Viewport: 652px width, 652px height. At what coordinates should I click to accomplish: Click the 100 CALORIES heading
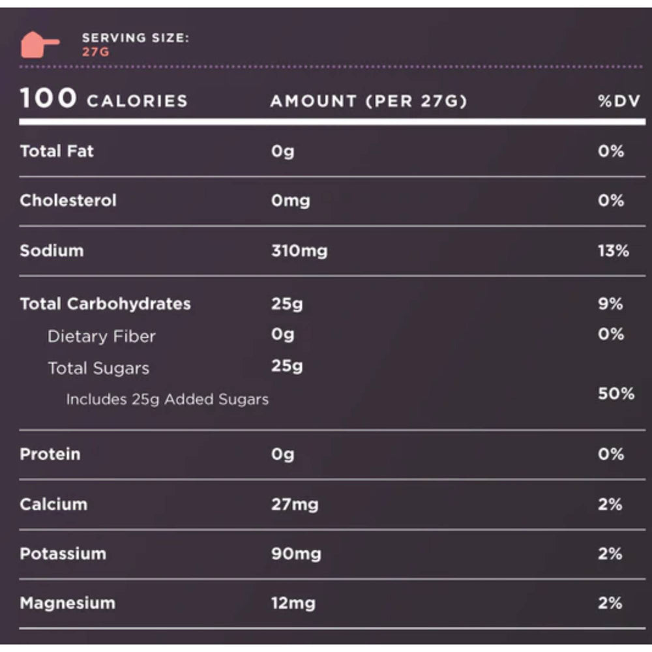(x=104, y=100)
